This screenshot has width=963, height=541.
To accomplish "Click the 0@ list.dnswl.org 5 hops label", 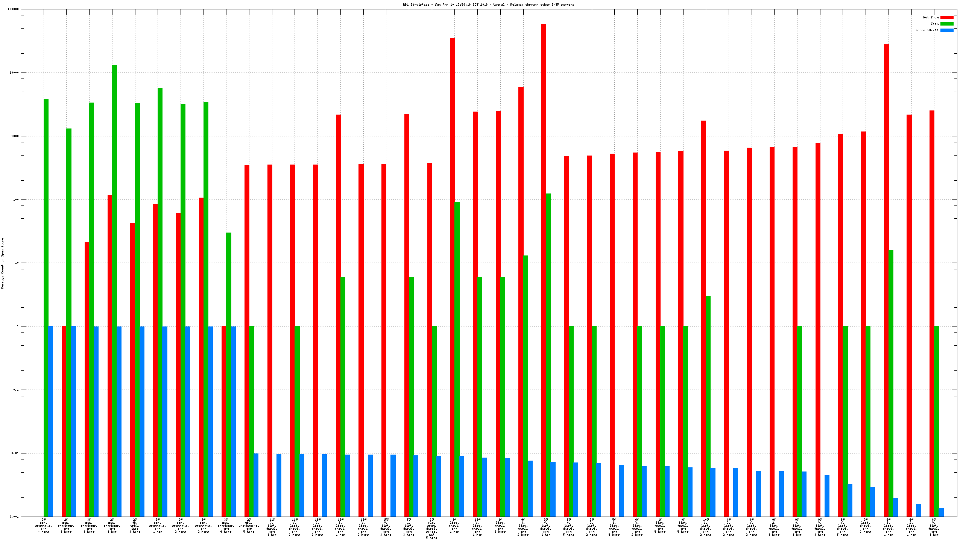I will [x=683, y=526].
